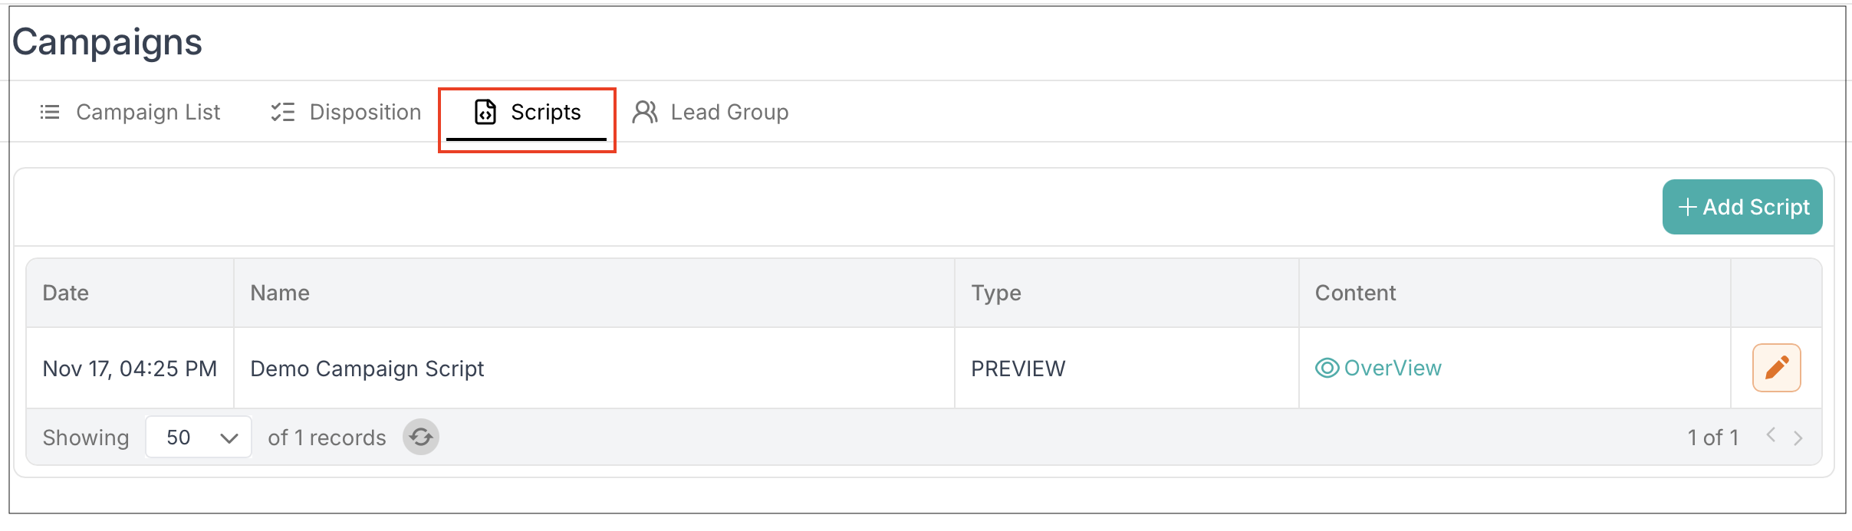Screen dimensions: 1852x531
Task: Open the OverView content link
Action: 1393,369
